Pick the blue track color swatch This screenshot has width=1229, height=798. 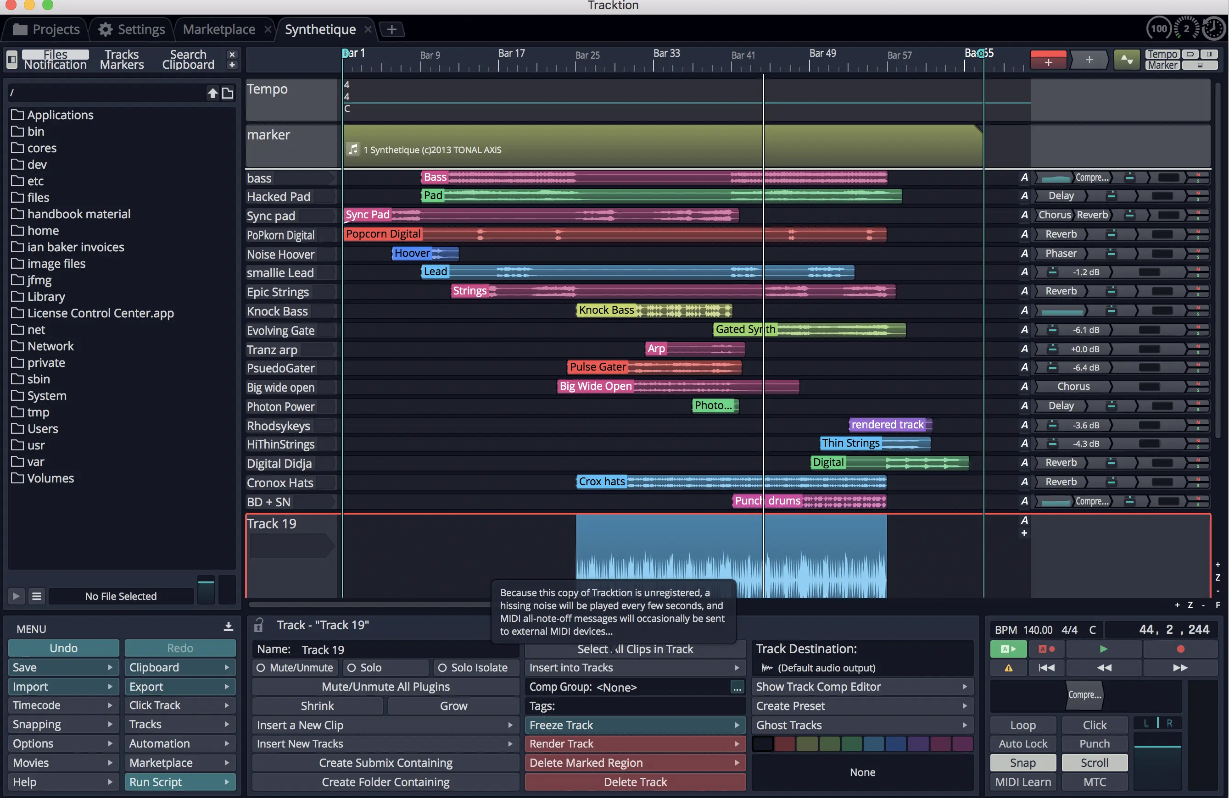pos(895,744)
